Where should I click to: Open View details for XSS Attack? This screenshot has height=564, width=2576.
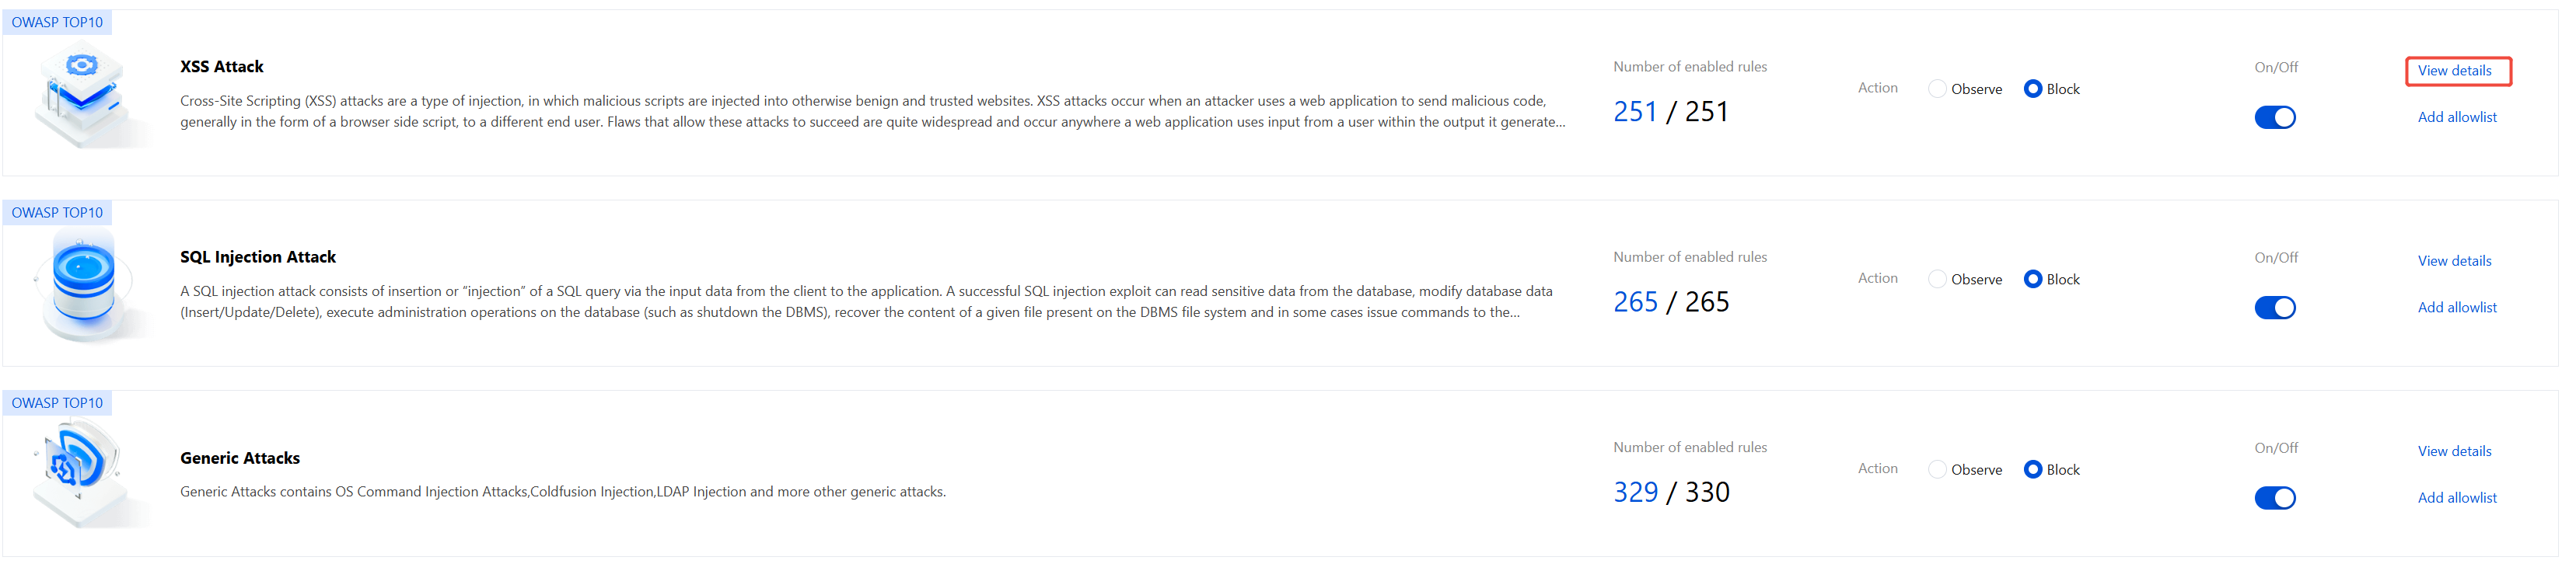2454,71
